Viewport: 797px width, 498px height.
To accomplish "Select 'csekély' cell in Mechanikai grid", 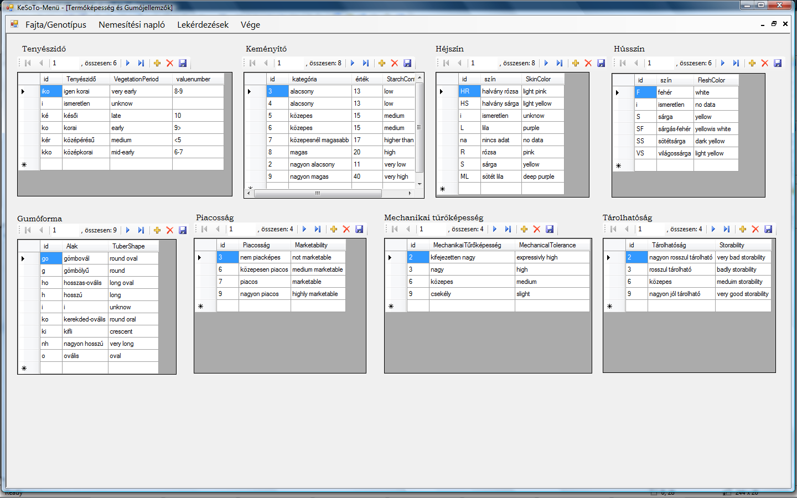I will coord(472,294).
